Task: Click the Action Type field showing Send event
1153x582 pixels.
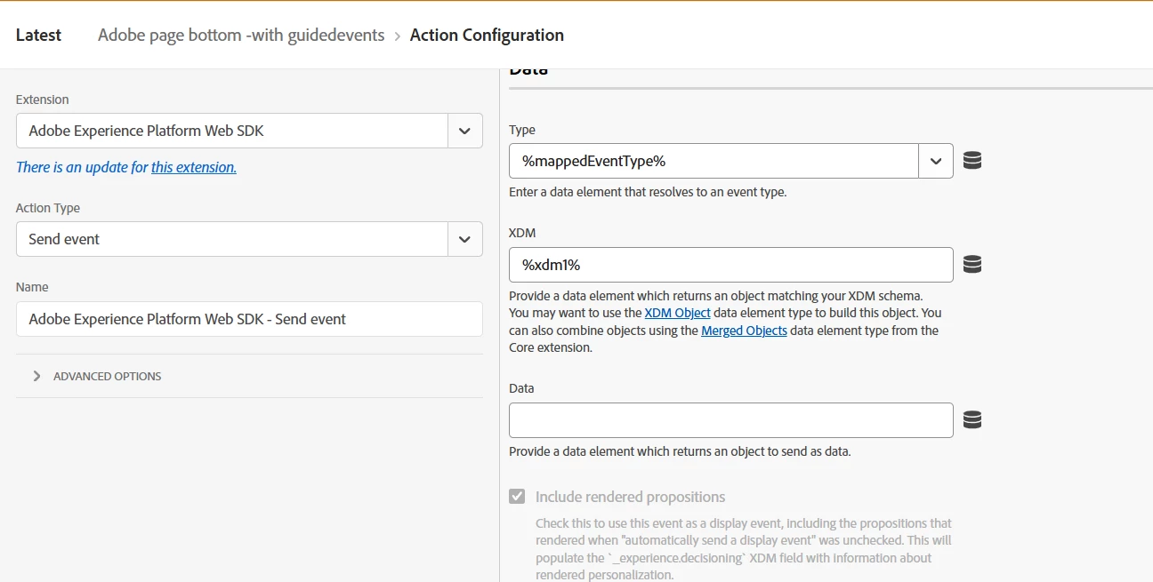Action: pyautogui.click(x=231, y=239)
